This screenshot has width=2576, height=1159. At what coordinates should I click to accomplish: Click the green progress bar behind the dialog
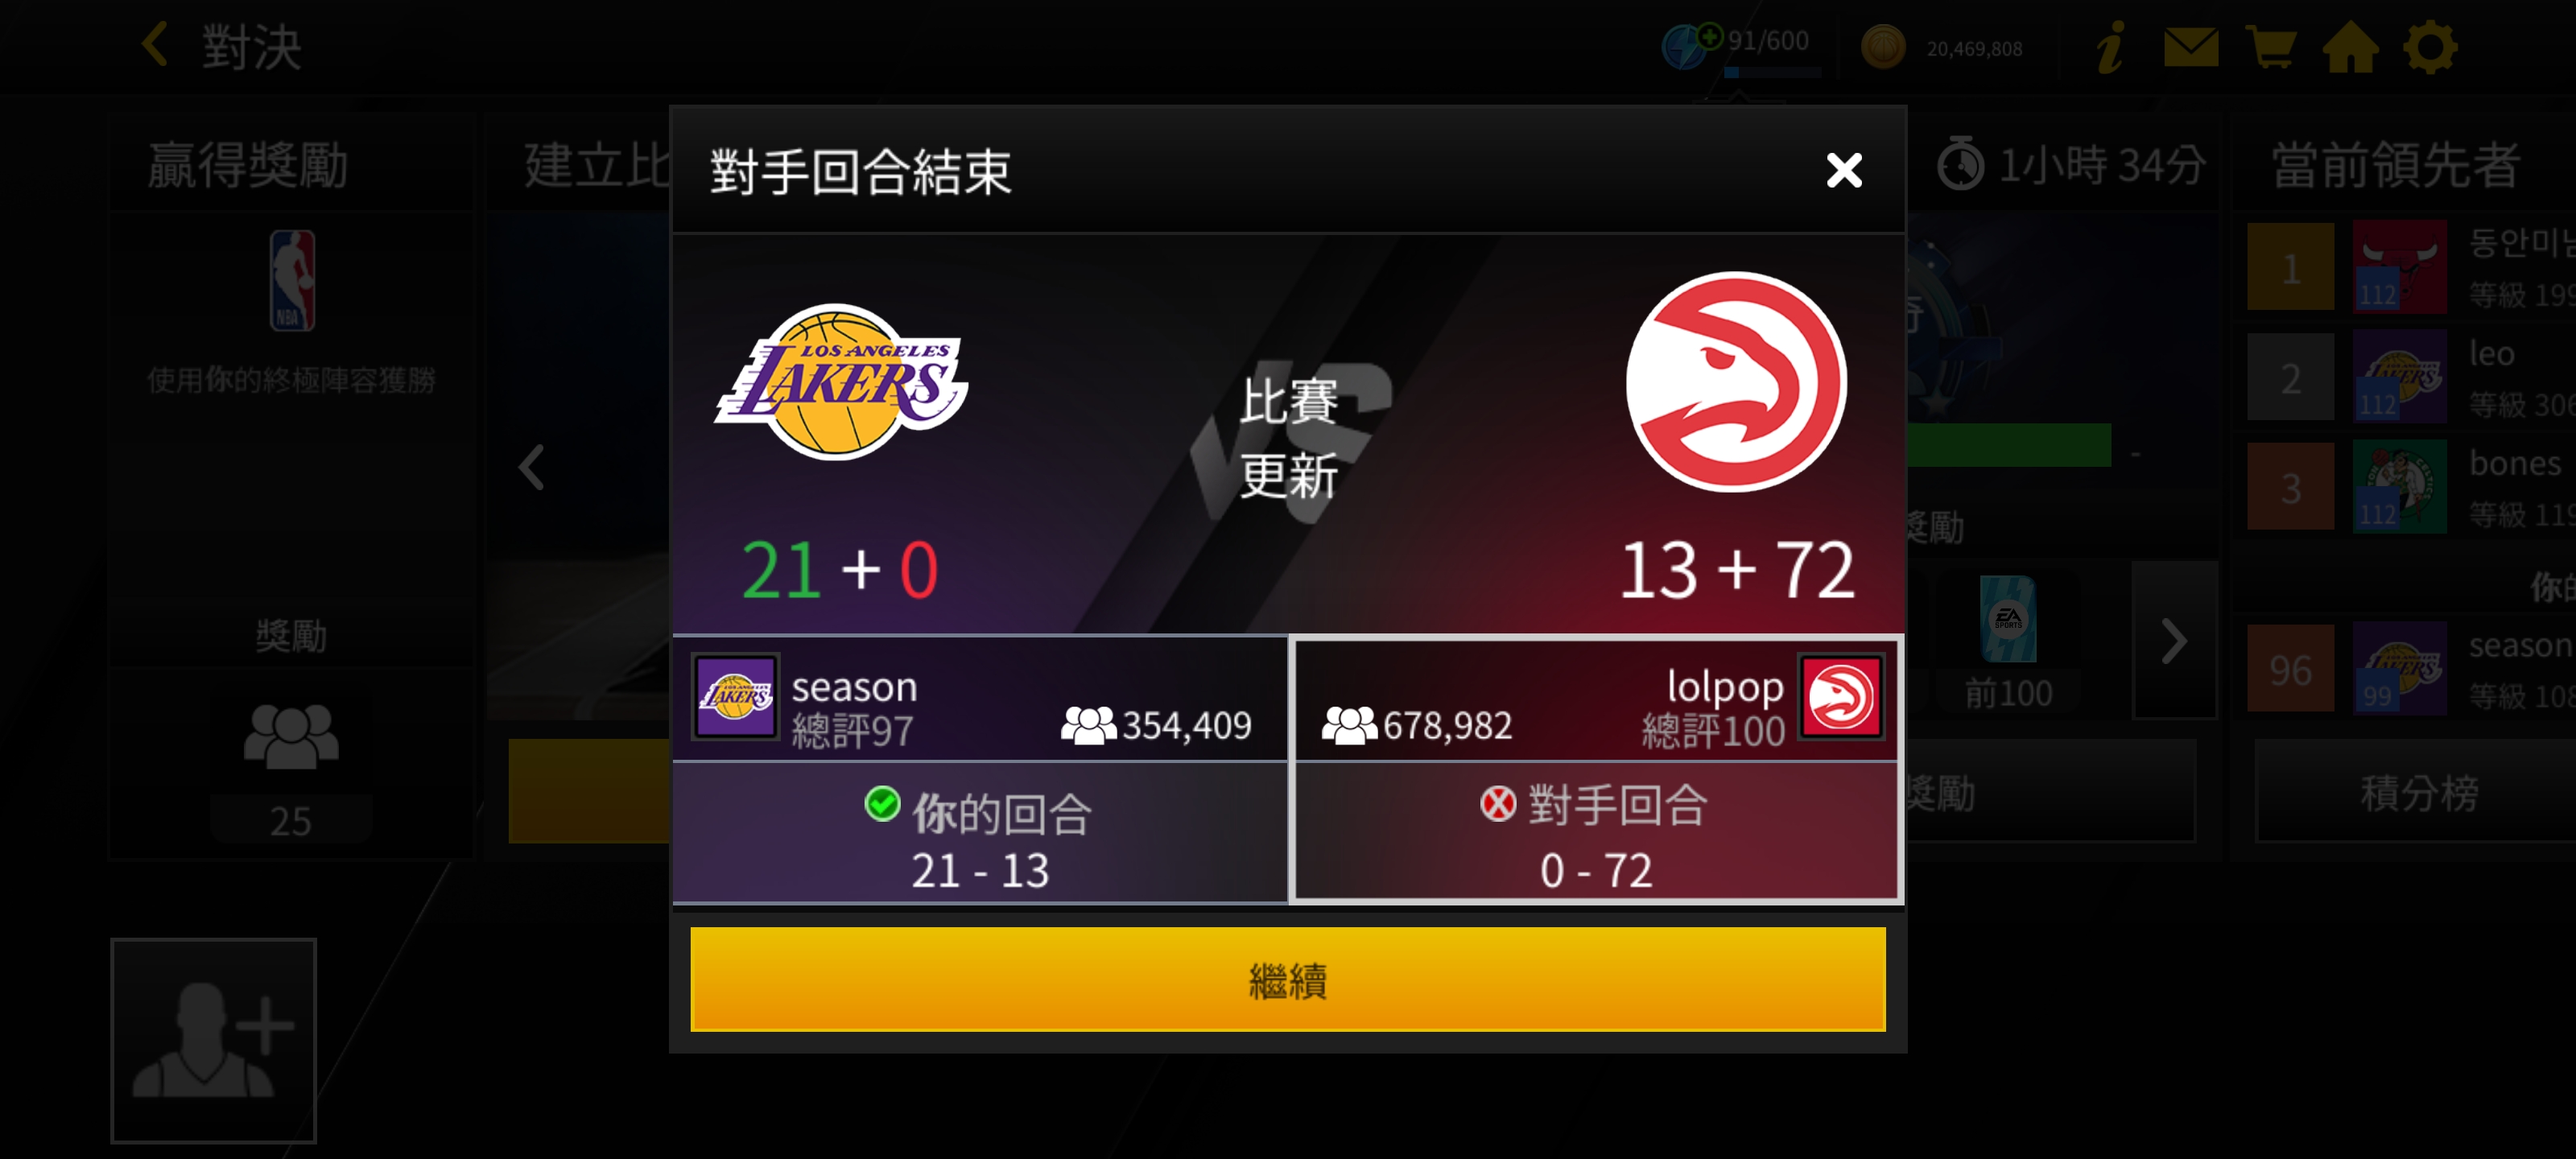(x=2009, y=445)
